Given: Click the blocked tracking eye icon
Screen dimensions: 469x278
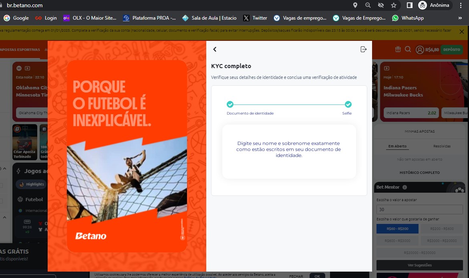Looking at the screenshot, I should click(x=381, y=5).
